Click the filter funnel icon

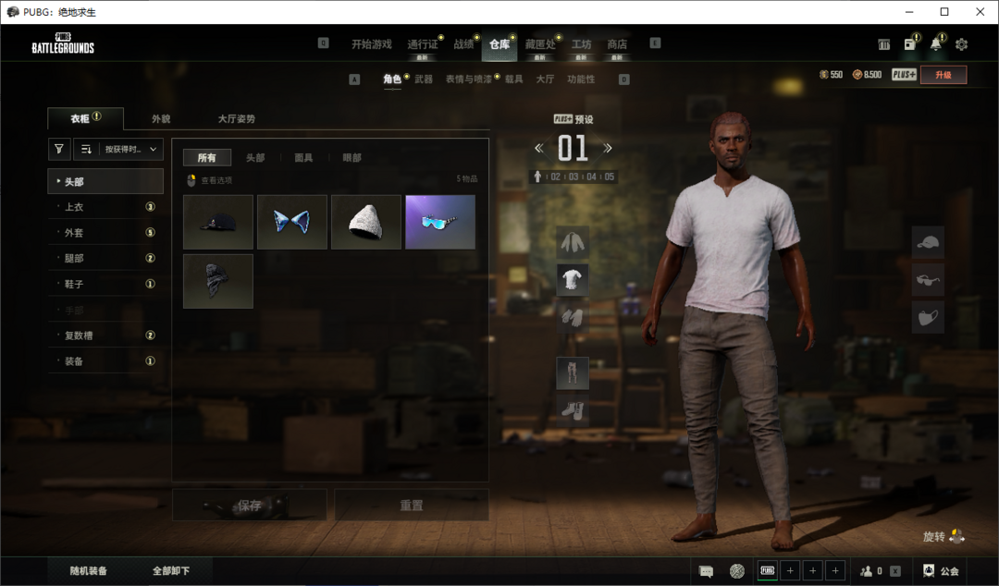pyautogui.click(x=58, y=149)
